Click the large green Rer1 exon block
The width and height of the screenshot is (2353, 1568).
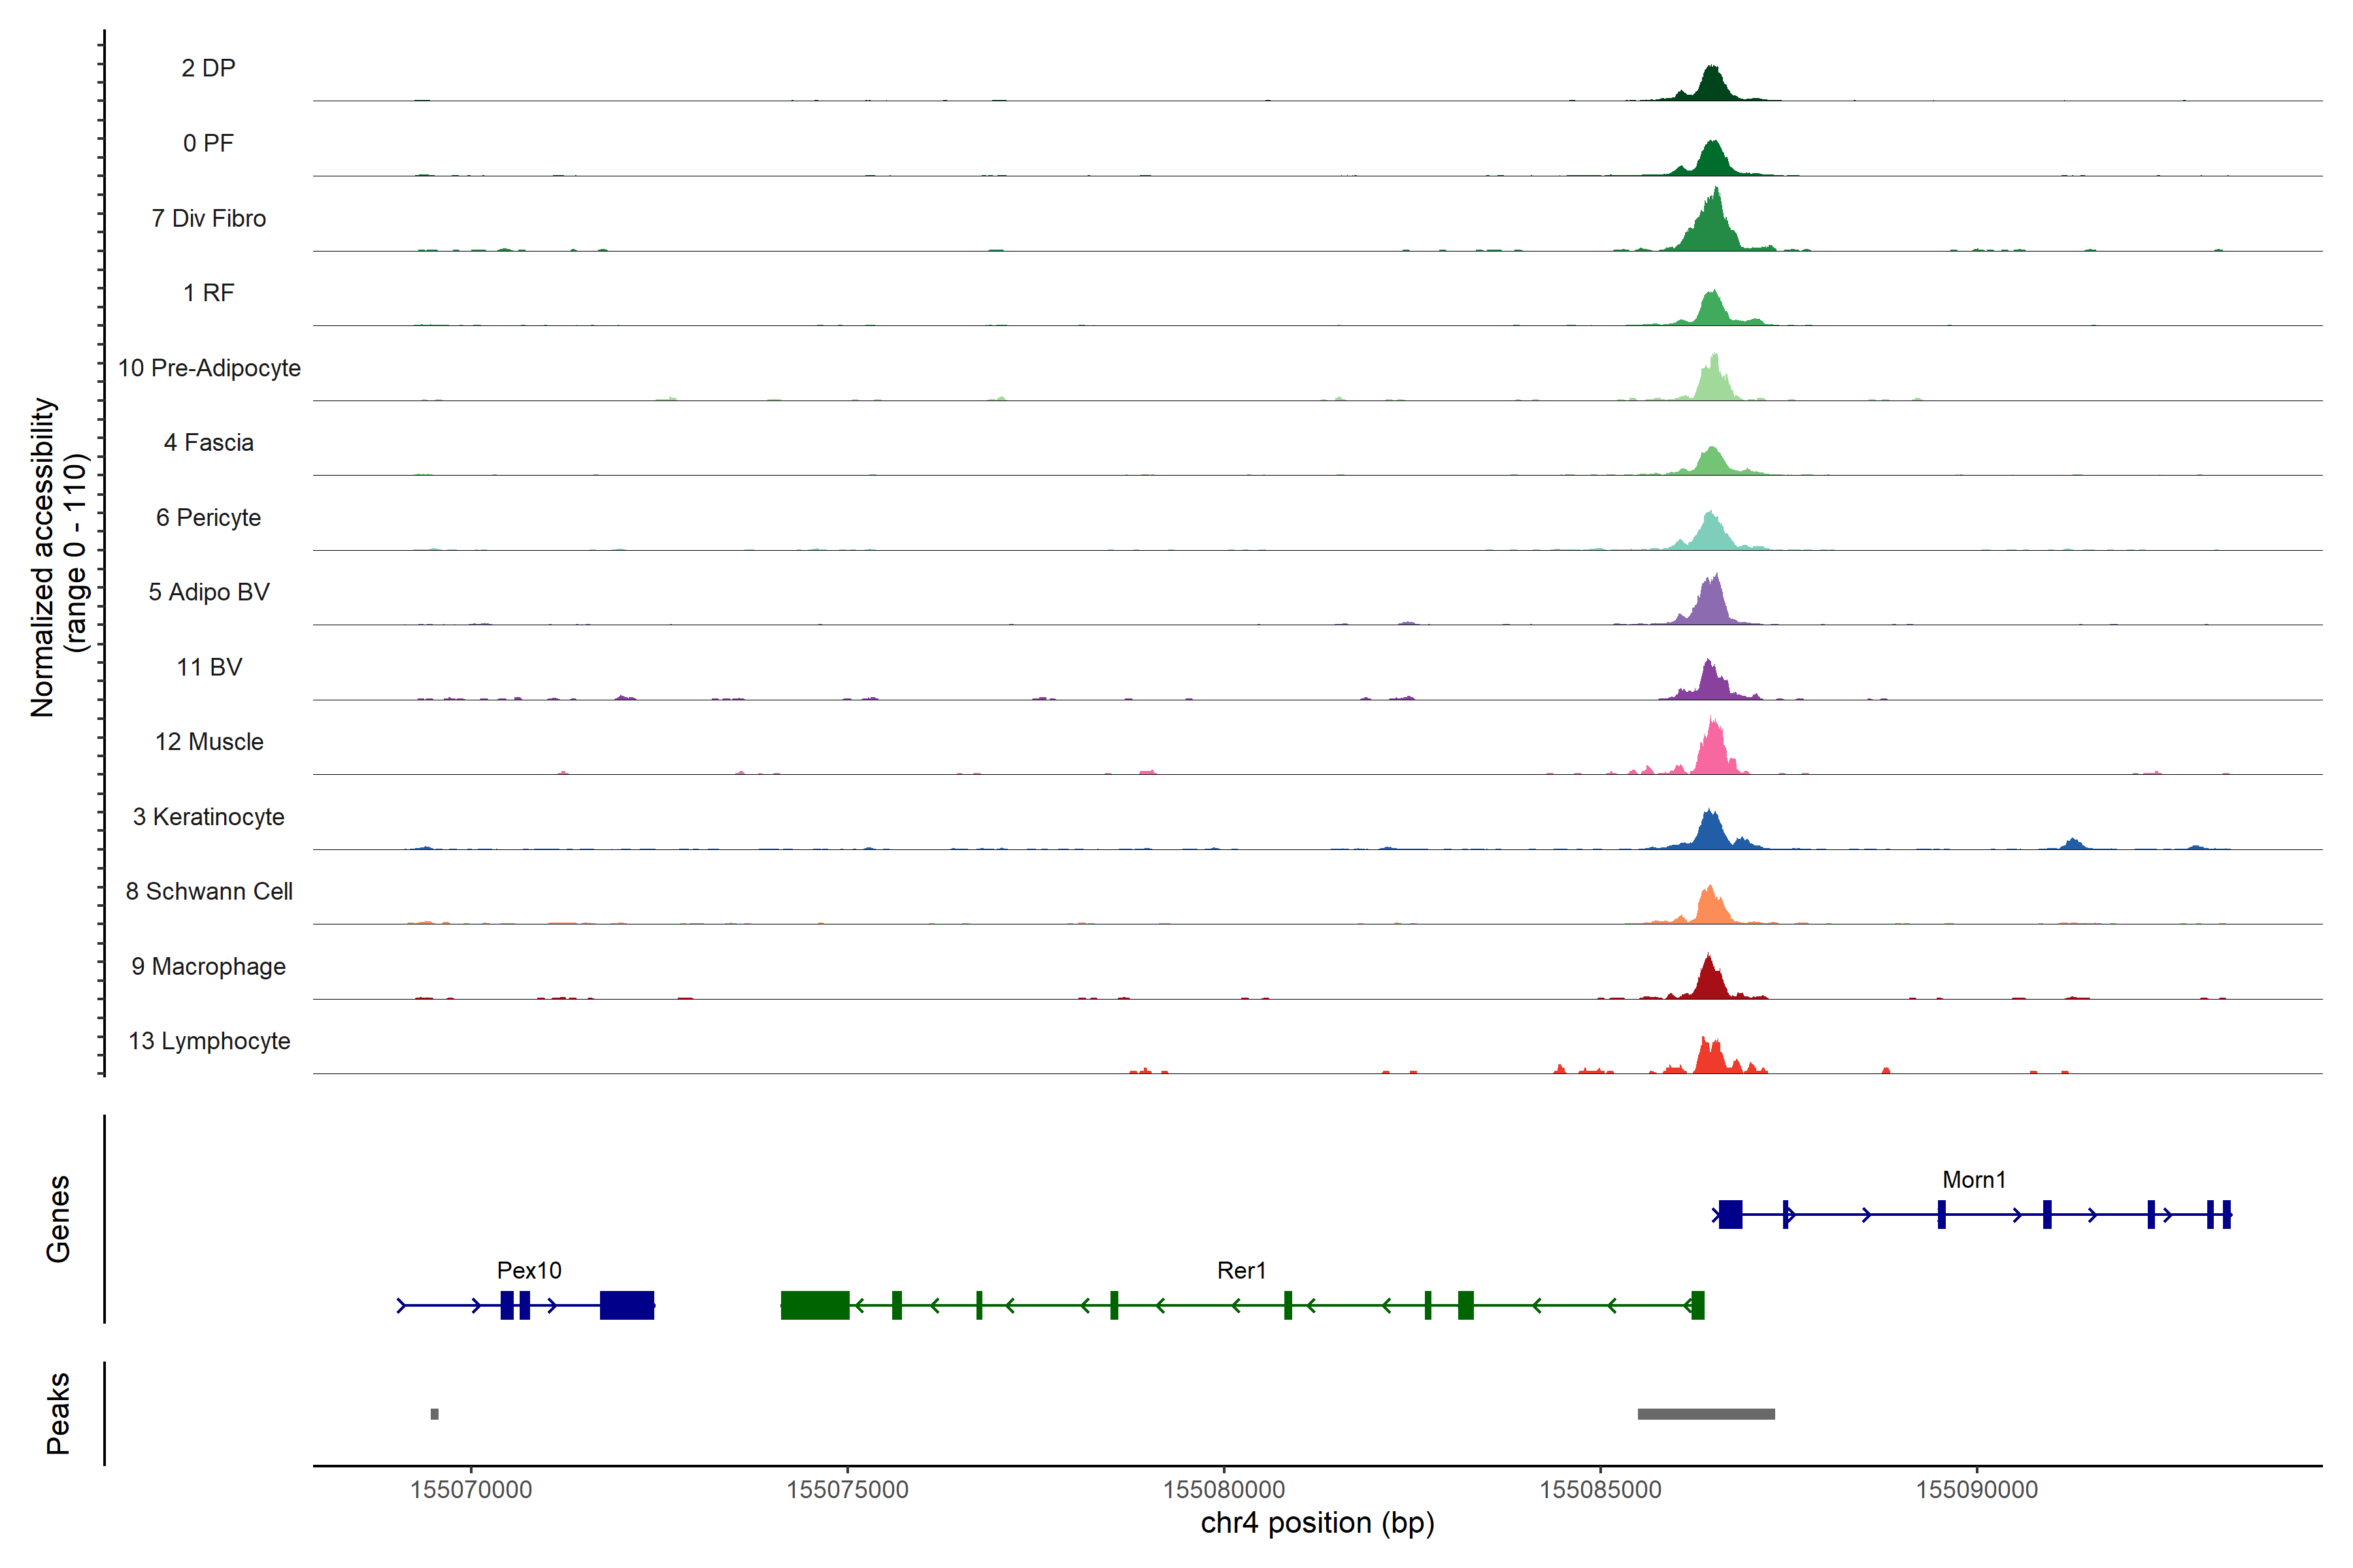click(x=814, y=1305)
